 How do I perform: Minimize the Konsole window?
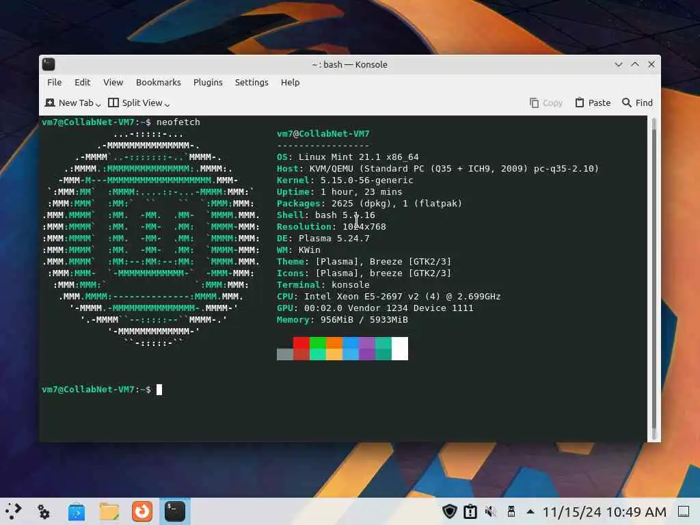(618, 64)
